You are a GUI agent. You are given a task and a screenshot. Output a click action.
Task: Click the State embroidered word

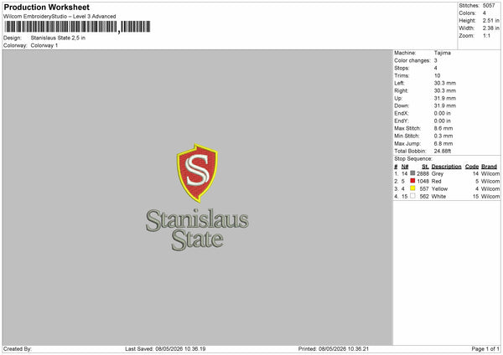pyautogui.click(x=197, y=239)
